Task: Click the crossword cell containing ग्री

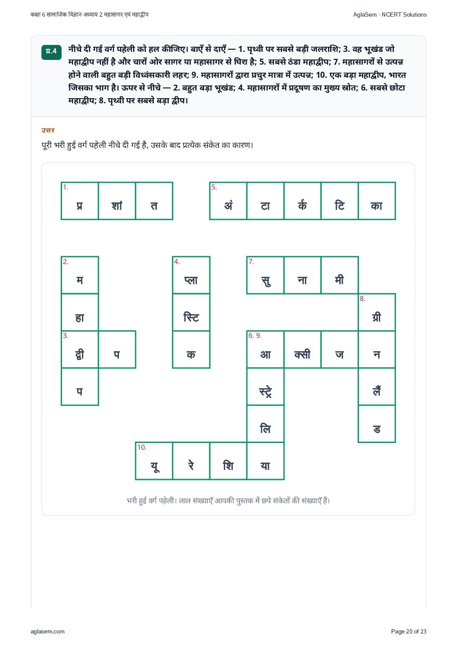Action: tap(377, 312)
